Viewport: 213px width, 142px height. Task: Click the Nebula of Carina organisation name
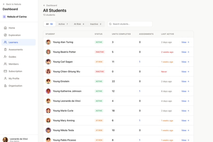17,17
